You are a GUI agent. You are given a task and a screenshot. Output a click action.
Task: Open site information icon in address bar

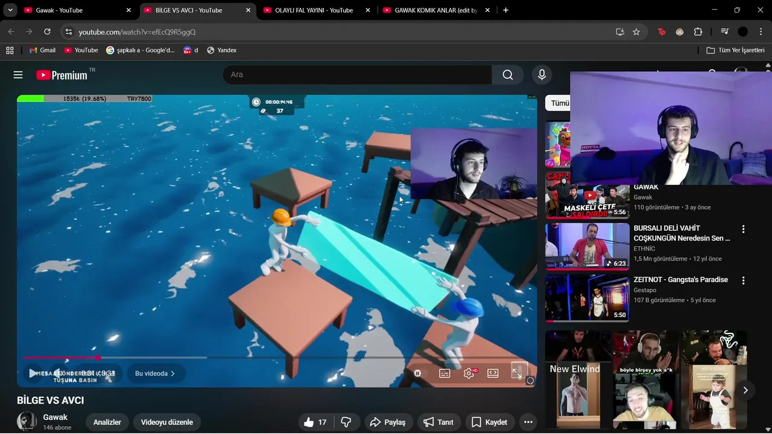pyautogui.click(x=69, y=32)
